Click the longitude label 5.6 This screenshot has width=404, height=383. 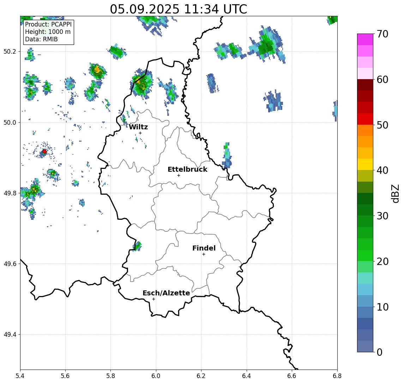click(x=65, y=376)
